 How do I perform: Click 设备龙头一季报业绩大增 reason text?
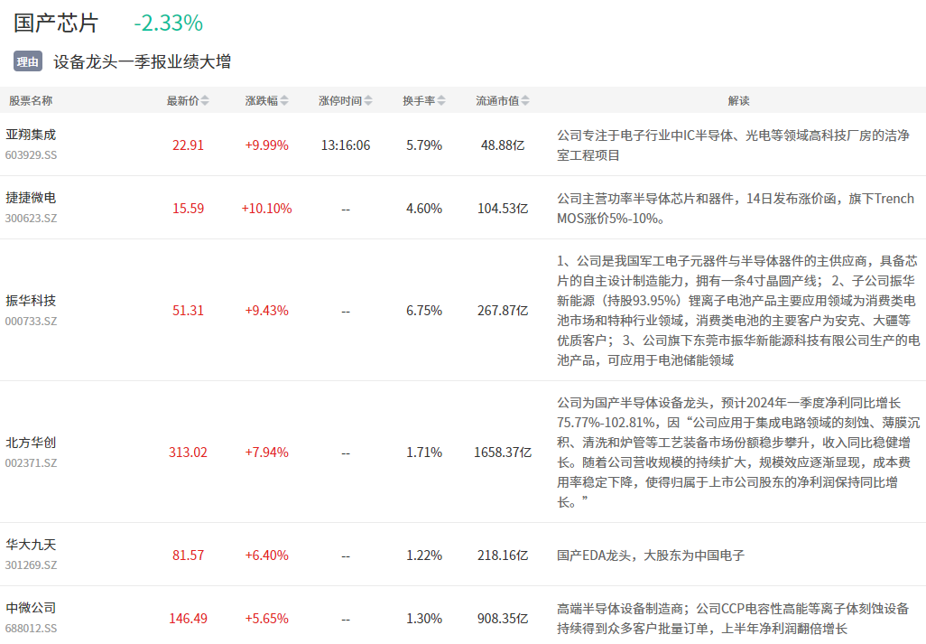tap(142, 61)
